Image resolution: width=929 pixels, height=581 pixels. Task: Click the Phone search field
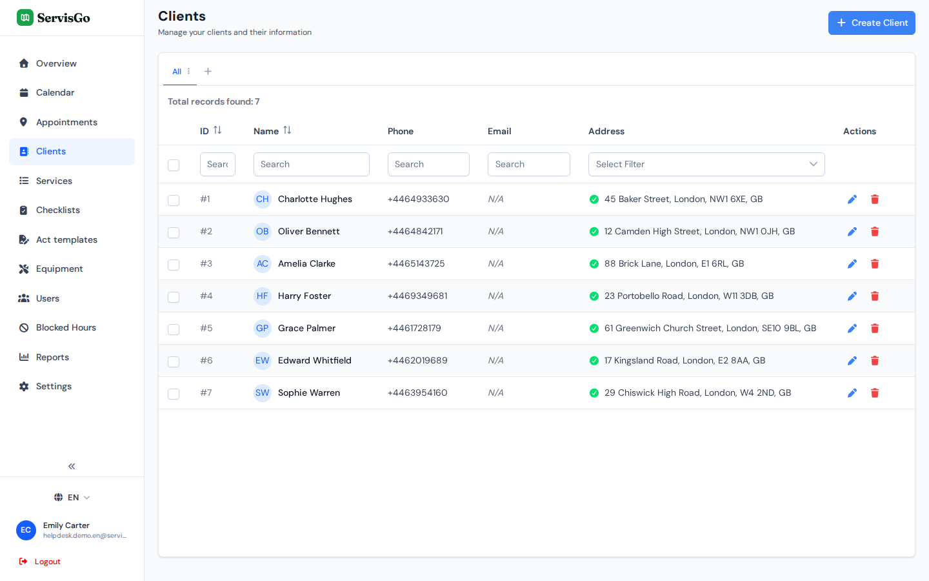point(428,164)
